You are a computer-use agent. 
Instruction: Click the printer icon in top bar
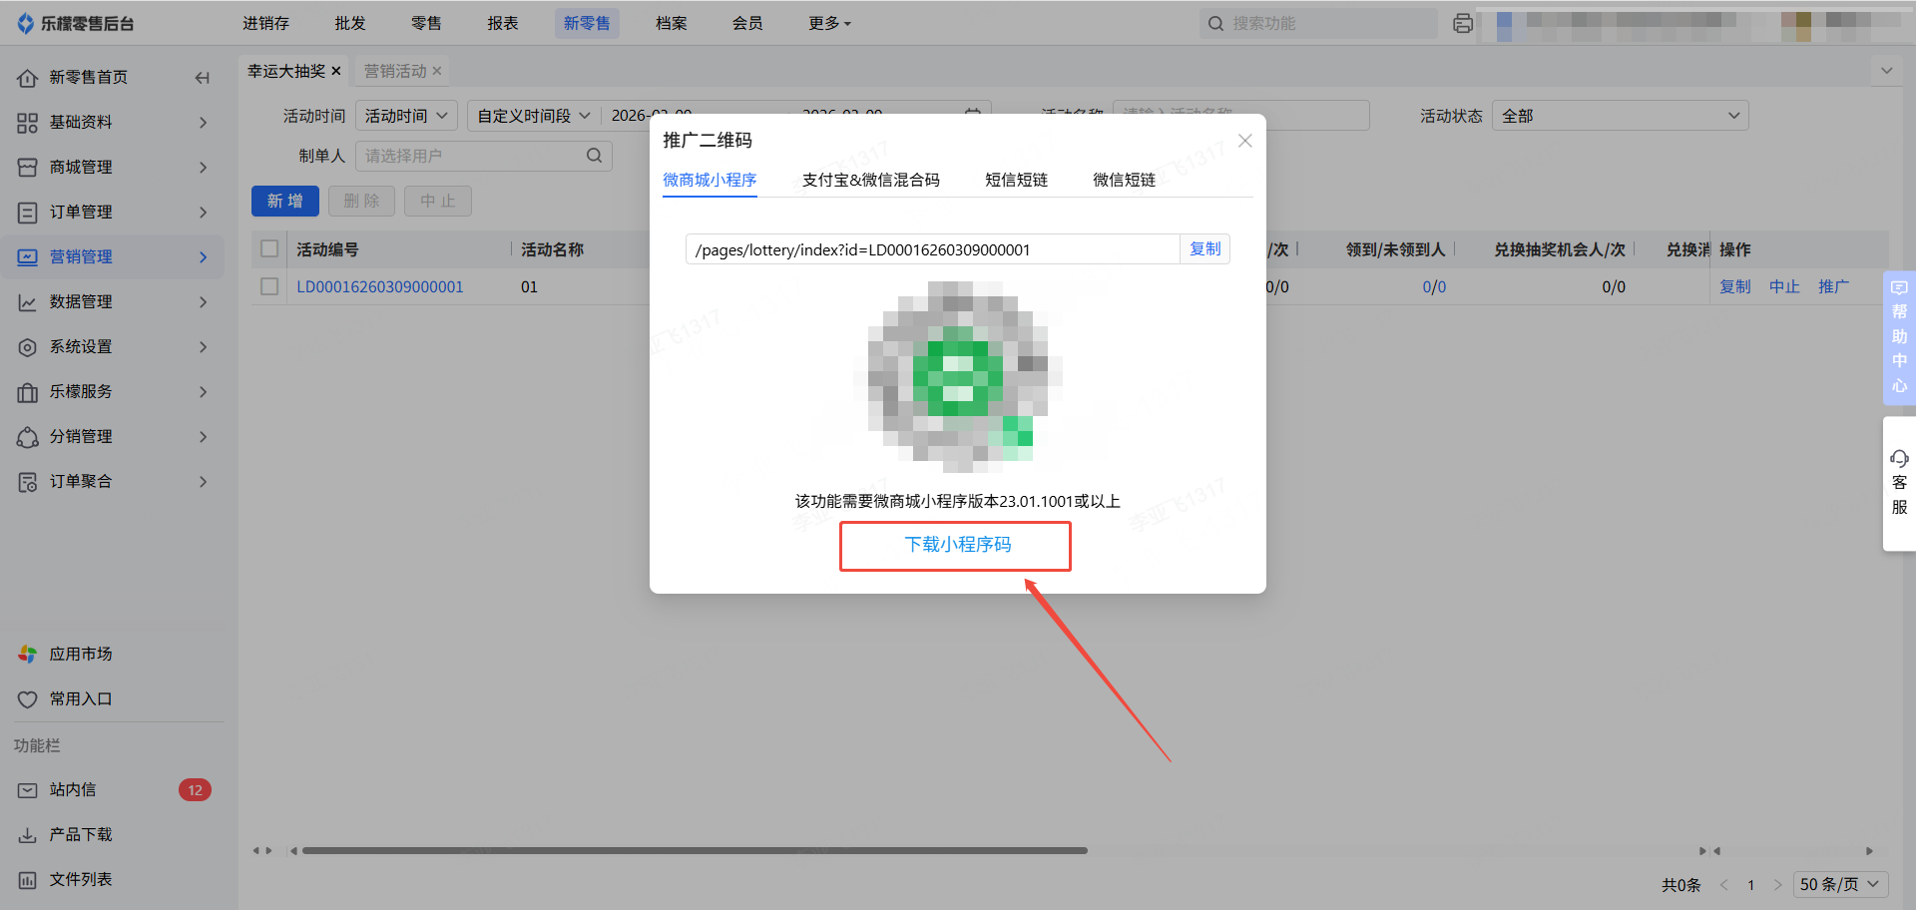click(x=1463, y=23)
